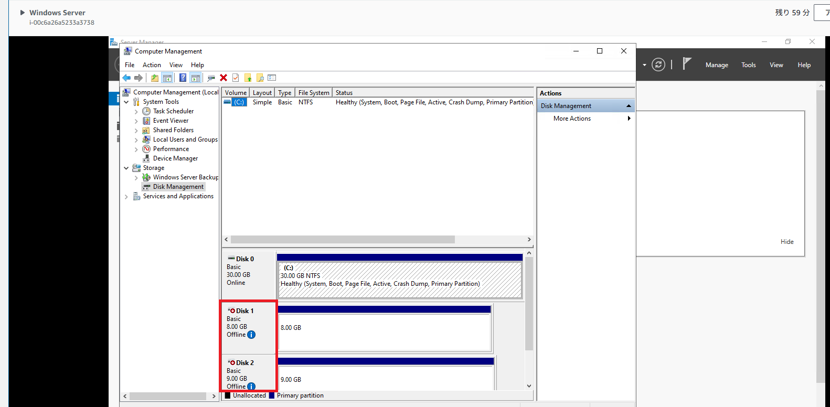This screenshot has width=830, height=407.
Task: Collapse the System Tools tree node
Action: (126, 102)
